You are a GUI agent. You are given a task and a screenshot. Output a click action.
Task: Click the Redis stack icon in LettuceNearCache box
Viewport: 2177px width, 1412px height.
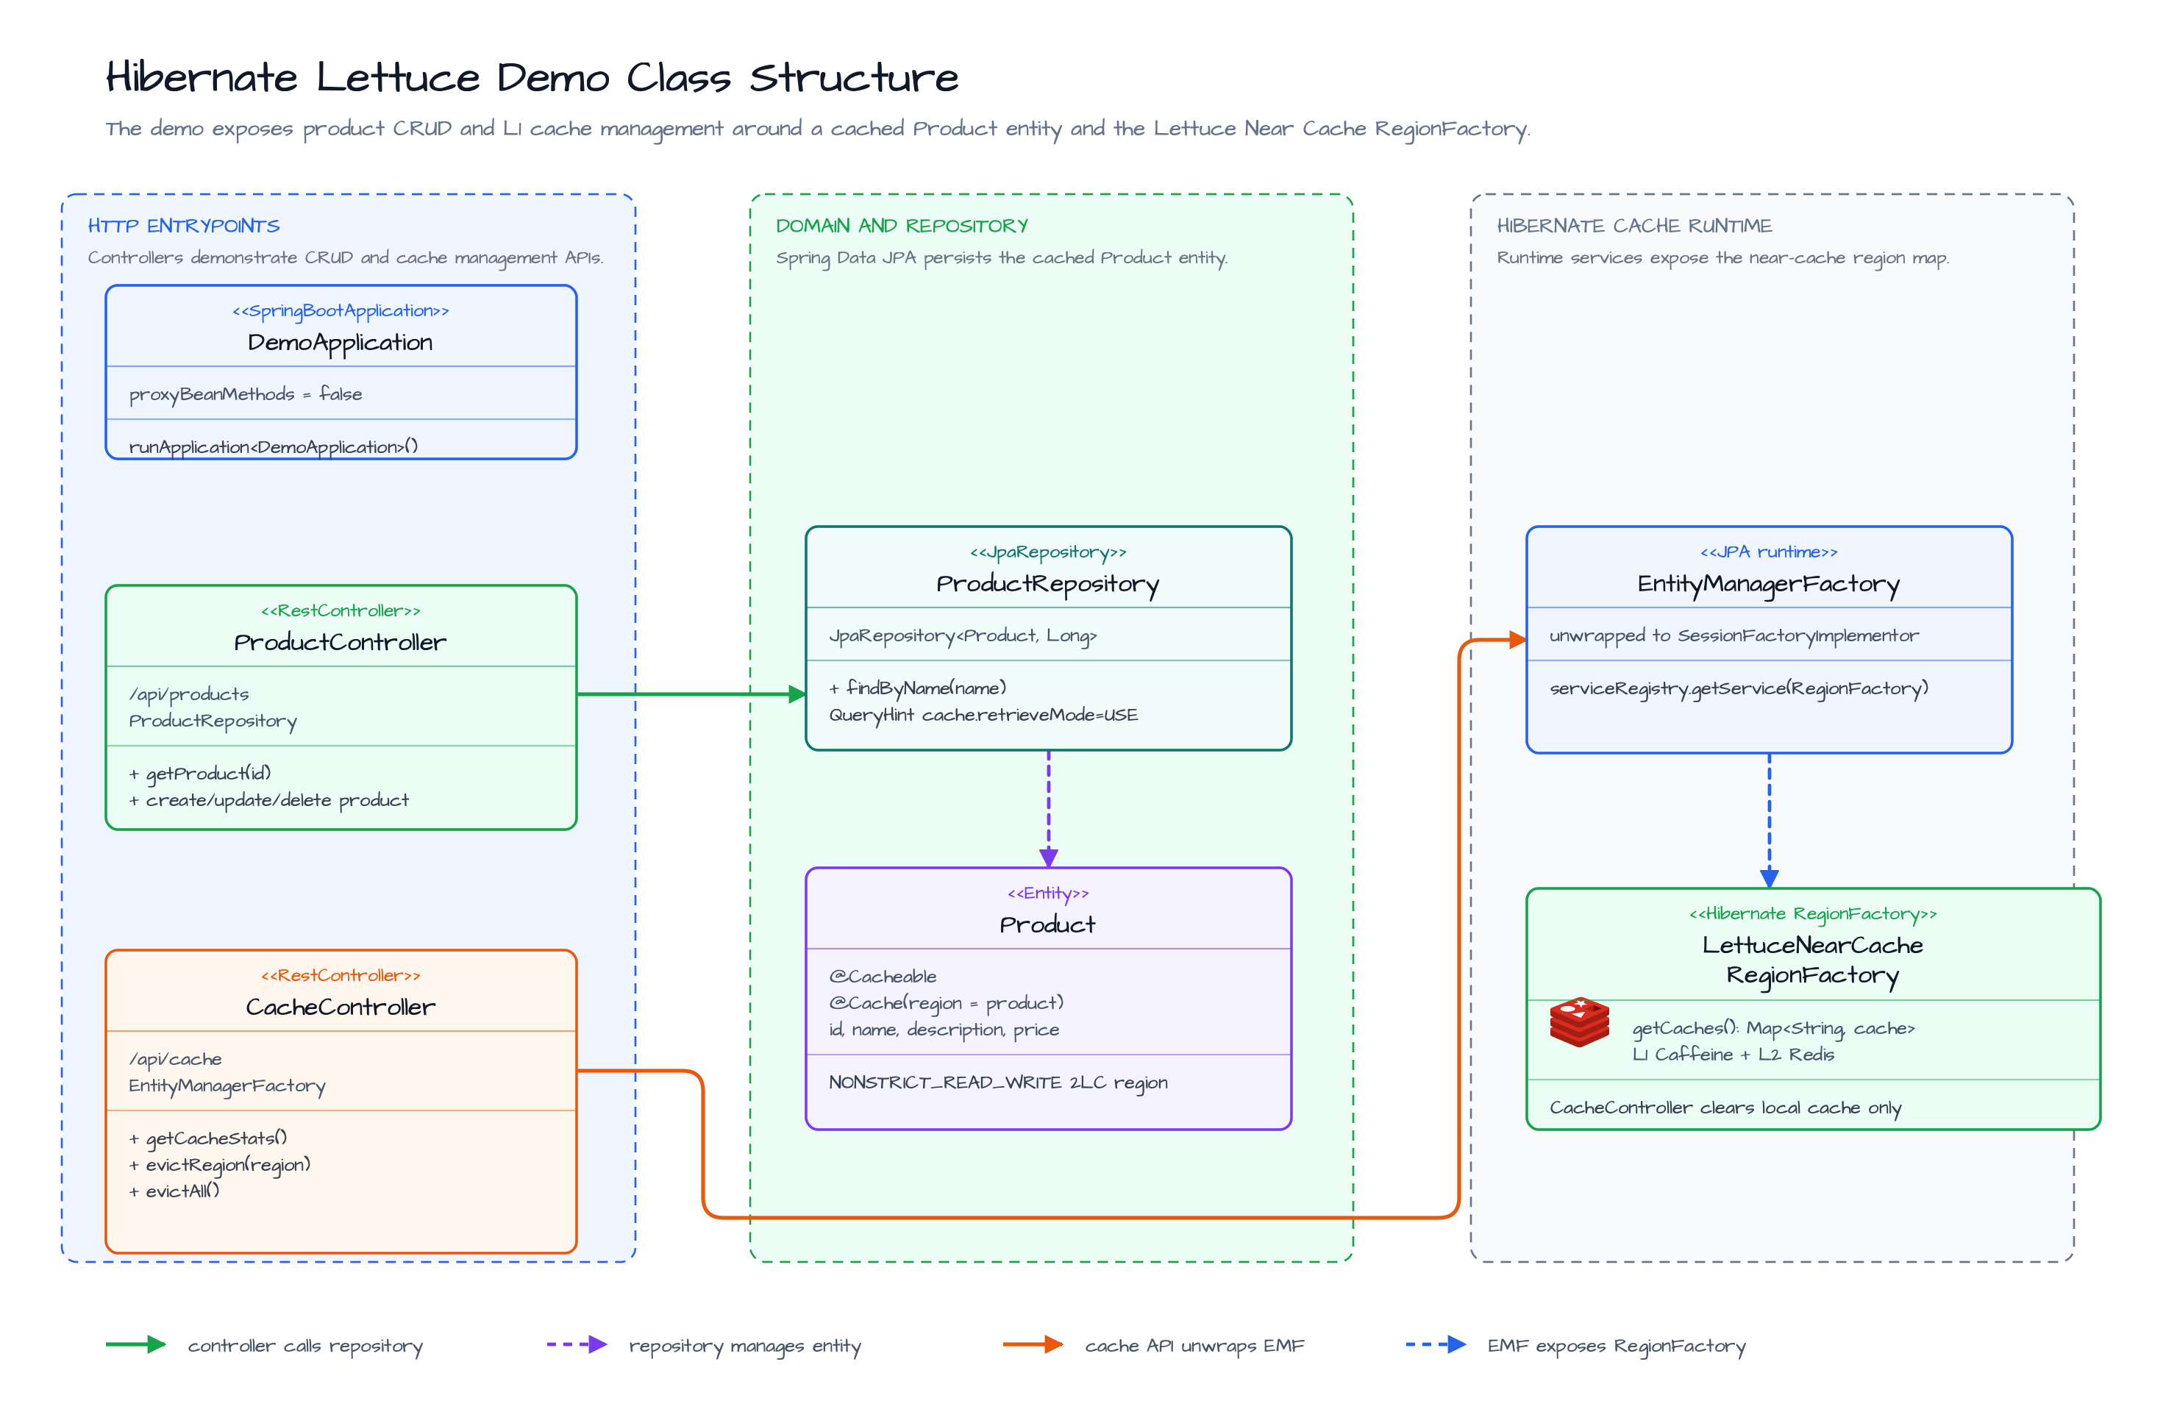point(1579,1021)
